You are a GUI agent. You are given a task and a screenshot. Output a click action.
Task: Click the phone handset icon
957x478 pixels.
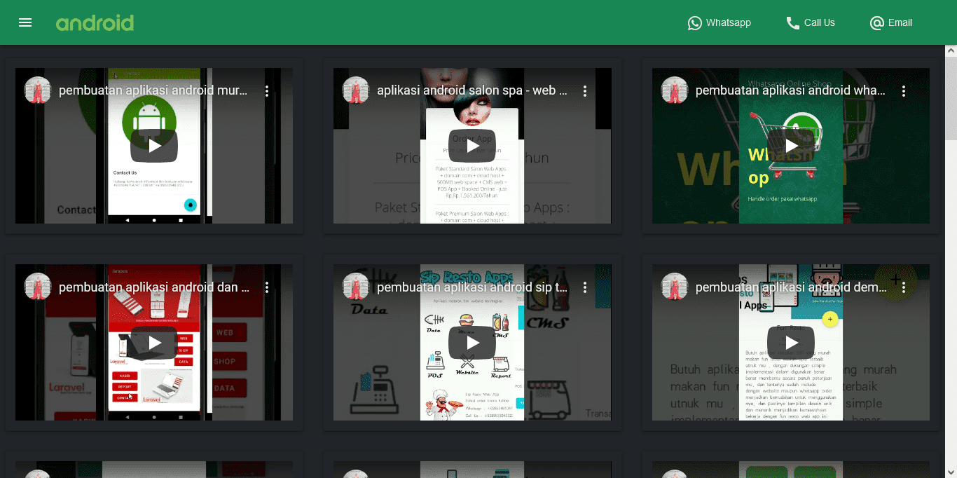point(793,23)
